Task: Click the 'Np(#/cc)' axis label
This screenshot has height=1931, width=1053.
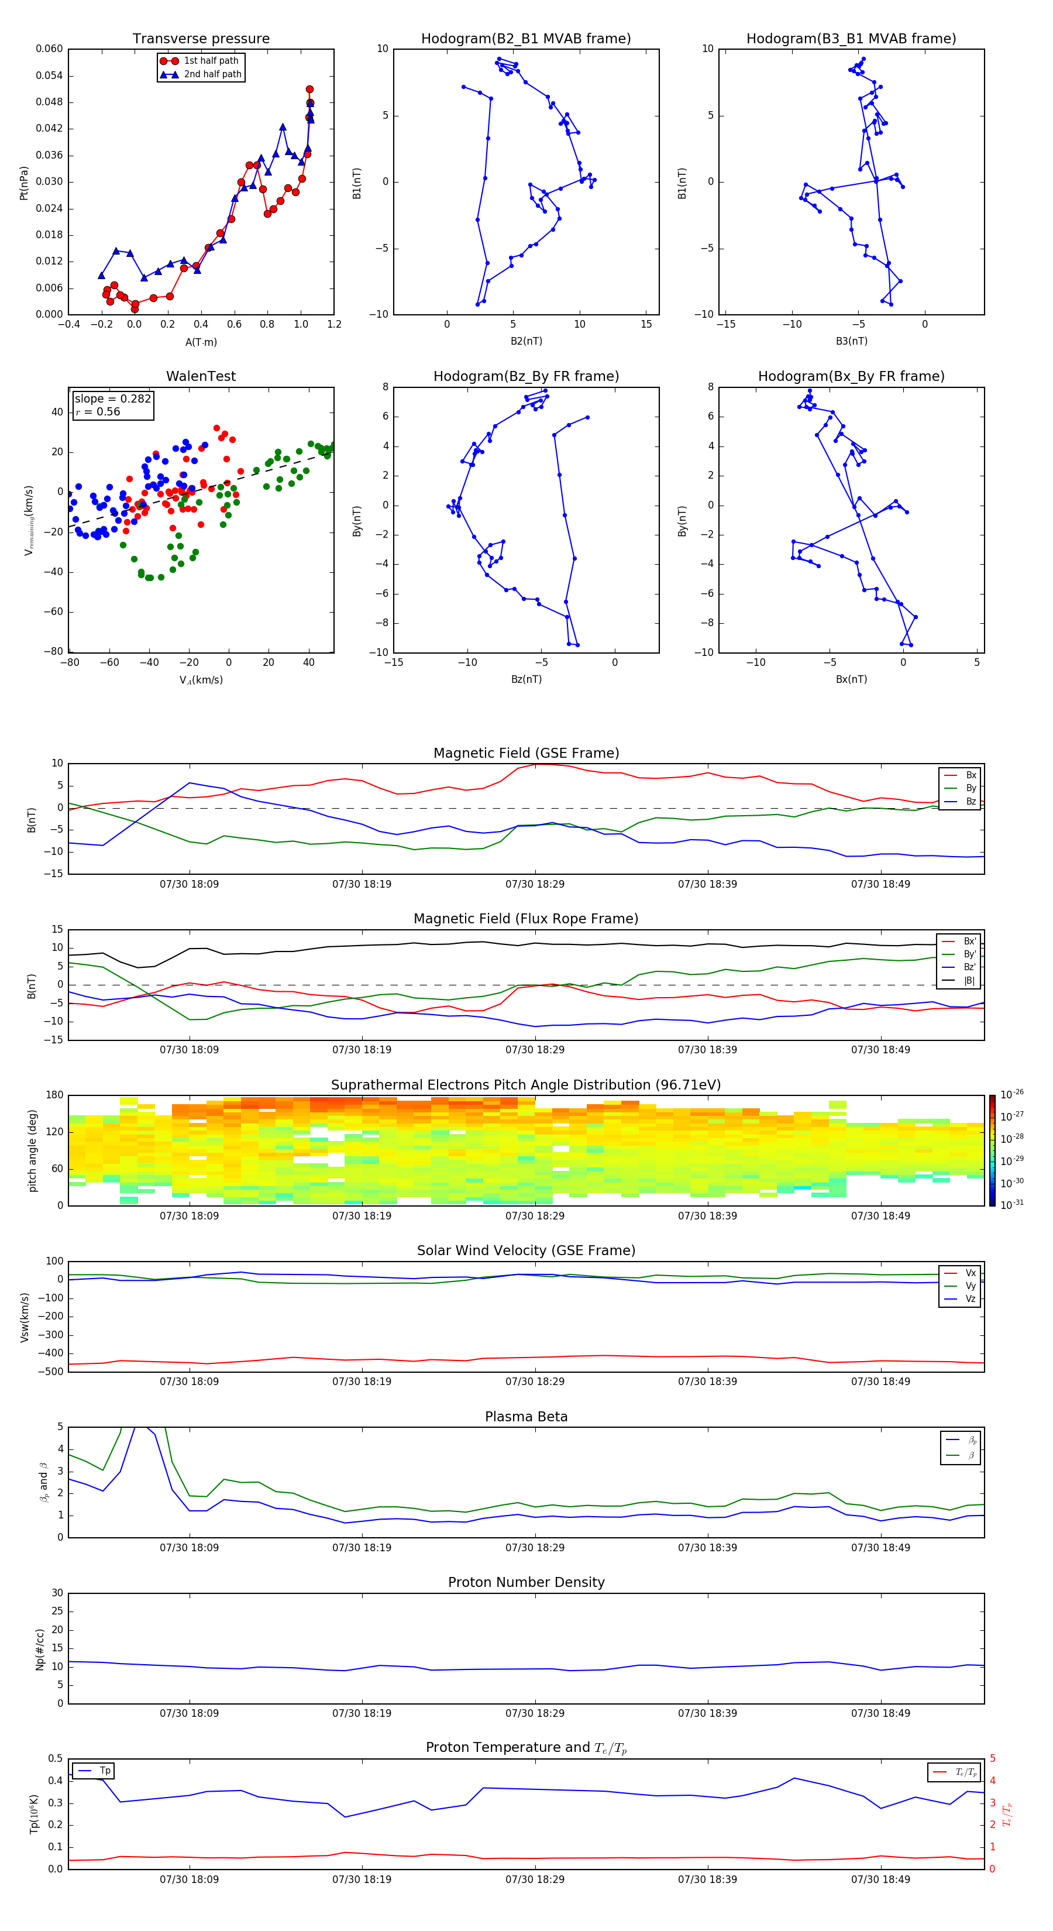Action: coord(40,1649)
